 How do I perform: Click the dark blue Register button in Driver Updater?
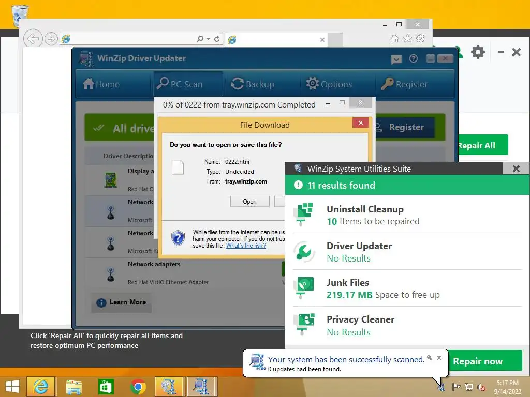tap(406, 127)
